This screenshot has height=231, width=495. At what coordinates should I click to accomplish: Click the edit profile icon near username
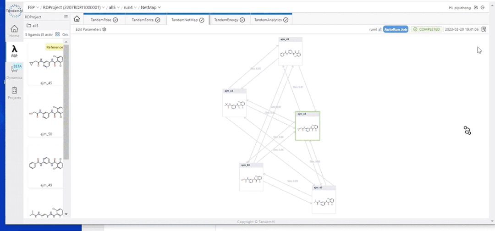[476, 8]
